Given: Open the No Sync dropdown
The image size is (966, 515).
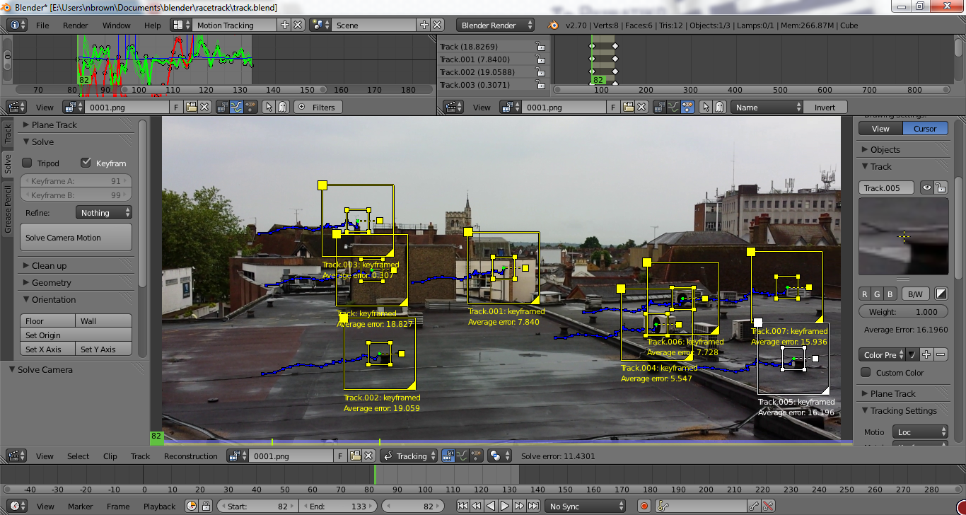Looking at the screenshot, I should (586, 506).
